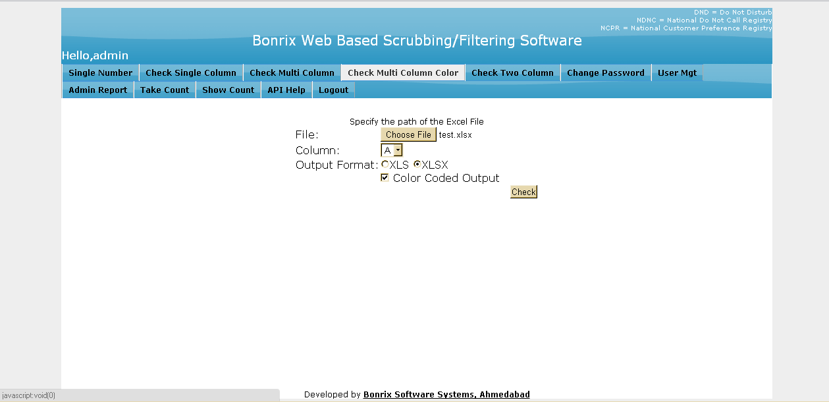Open the Column dropdown showing A

coord(392,150)
